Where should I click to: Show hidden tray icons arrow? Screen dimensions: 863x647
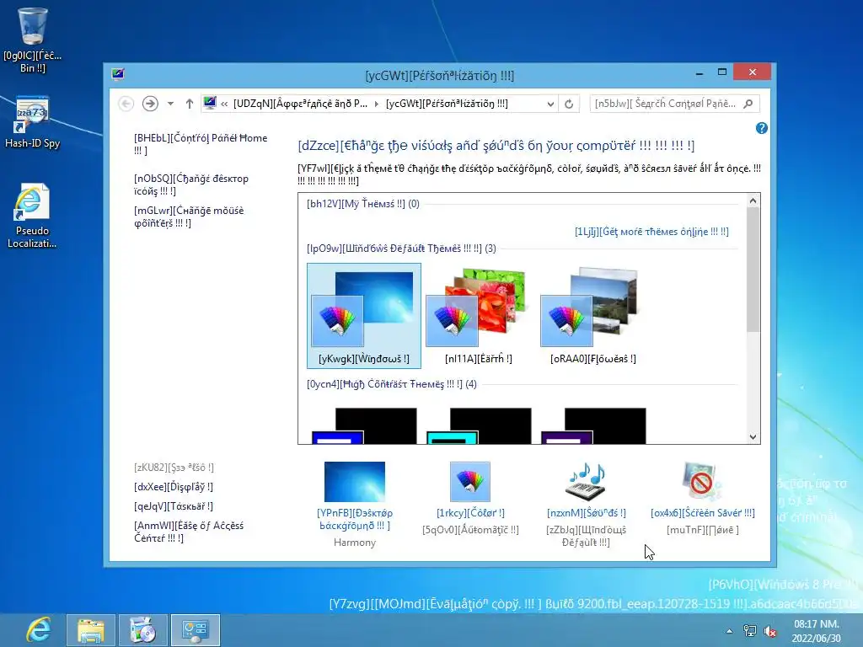point(729,631)
